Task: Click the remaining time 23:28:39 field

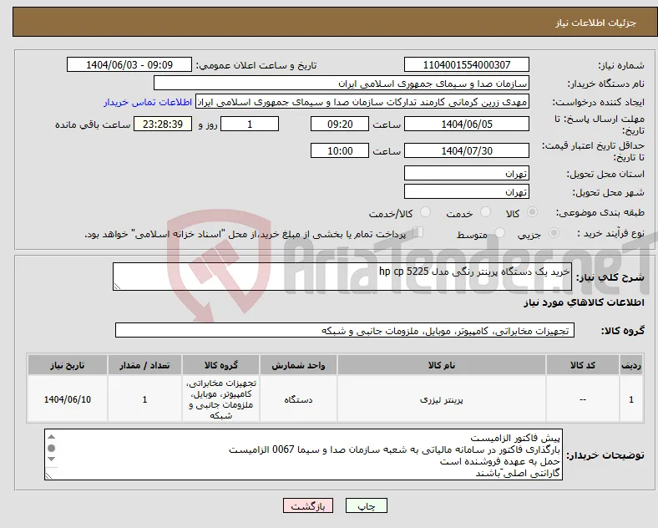Action: [x=163, y=124]
